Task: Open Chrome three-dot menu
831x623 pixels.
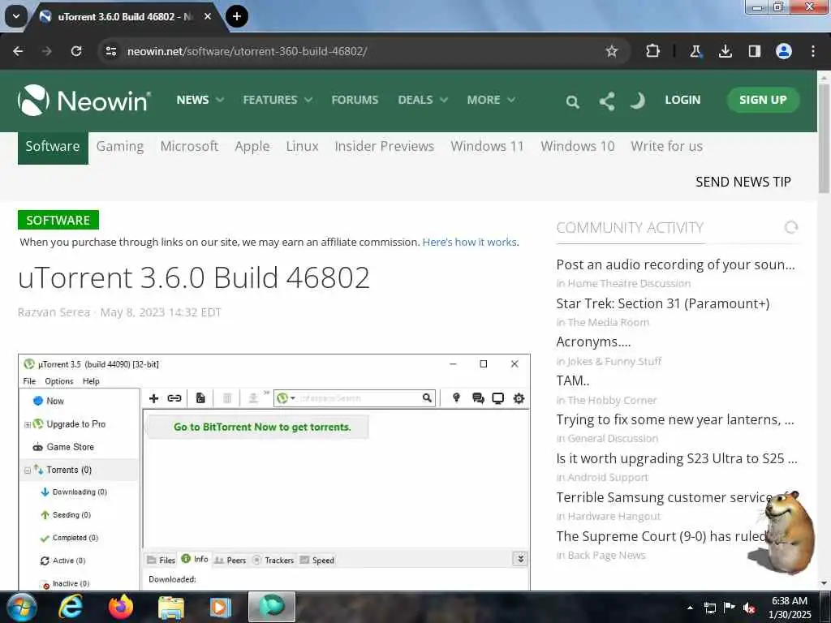Action: coord(813,51)
